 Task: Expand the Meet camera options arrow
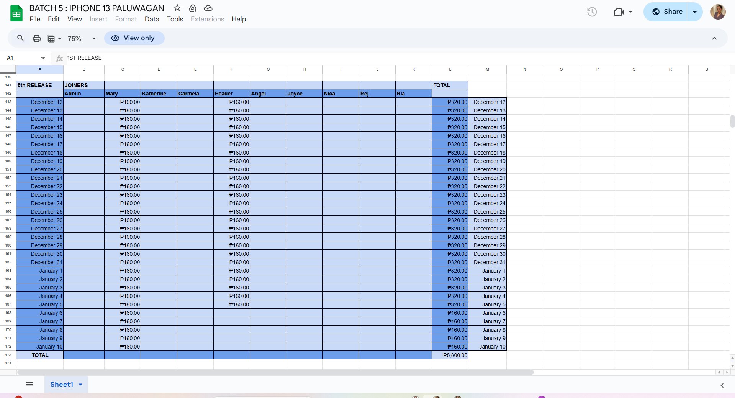[x=630, y=12]
